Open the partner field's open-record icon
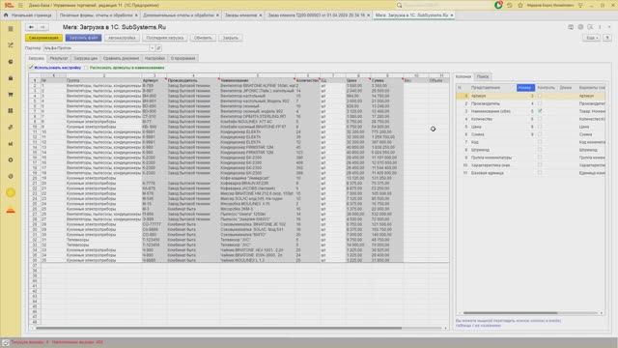618x348 pixels. 158,48
